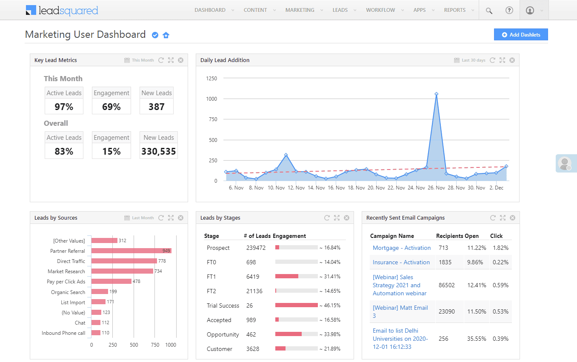
Task: Remove Recently Sent Email Campaigns dashlet
Action: (512, 218)
